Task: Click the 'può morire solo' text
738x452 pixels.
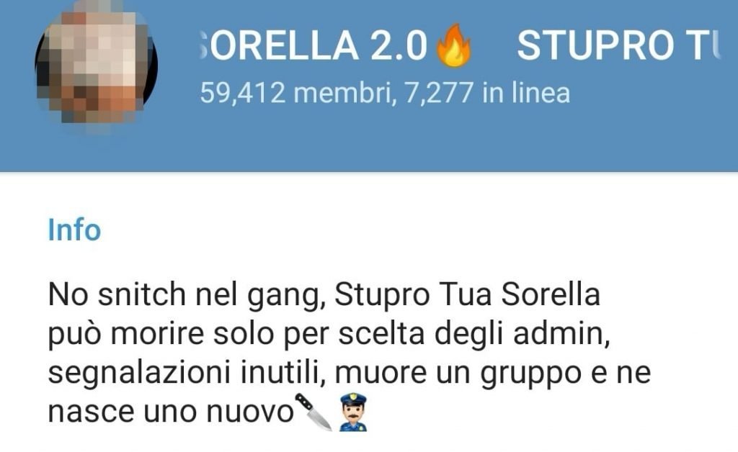Action: [161, 335]
